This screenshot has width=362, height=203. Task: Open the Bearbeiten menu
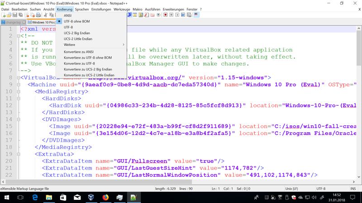(x=19, y=9)
